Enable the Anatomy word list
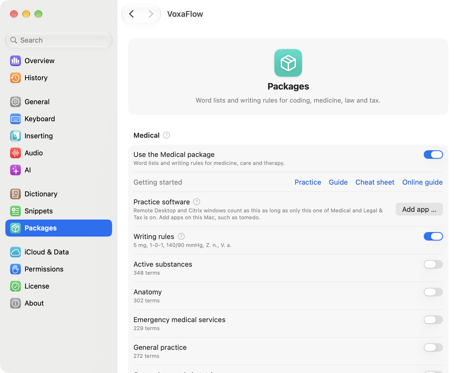Screen dimensions: 459x373 click(433, 292)
